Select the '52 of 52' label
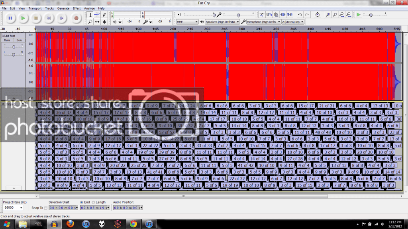The width and height of the screenshot is (408, 229). click(167, 132)
